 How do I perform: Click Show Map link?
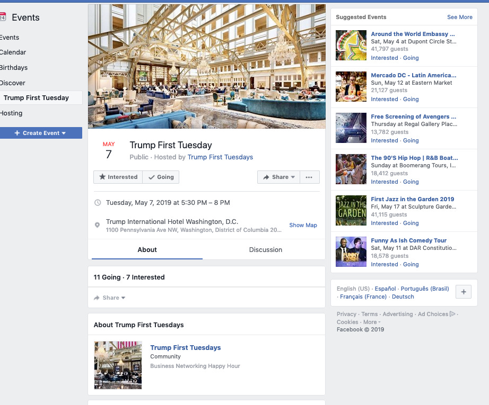click(x=303, y=225)
